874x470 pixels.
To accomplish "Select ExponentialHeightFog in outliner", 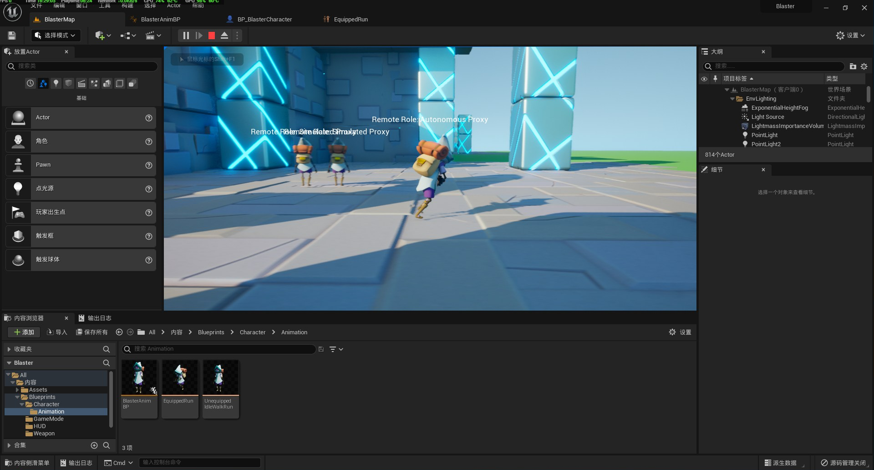I will [x=779, y=108].
